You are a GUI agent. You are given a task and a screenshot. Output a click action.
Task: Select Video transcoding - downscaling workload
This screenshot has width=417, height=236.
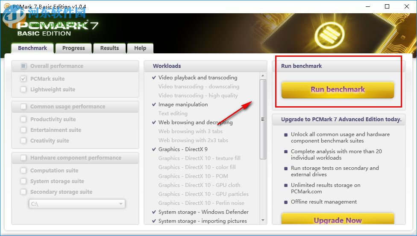click(199, 86)
